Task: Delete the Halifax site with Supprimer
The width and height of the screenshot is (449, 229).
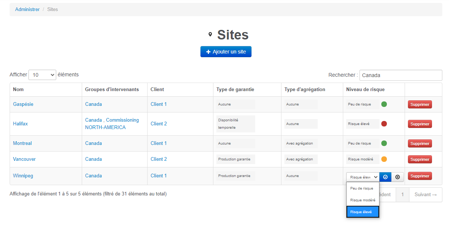Action: pyautogui.click(x=419, y=124)
